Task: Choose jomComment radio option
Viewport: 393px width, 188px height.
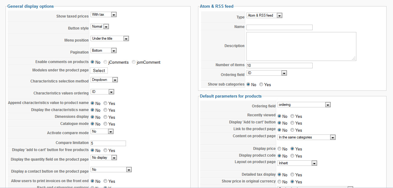Action: point(134,62)
